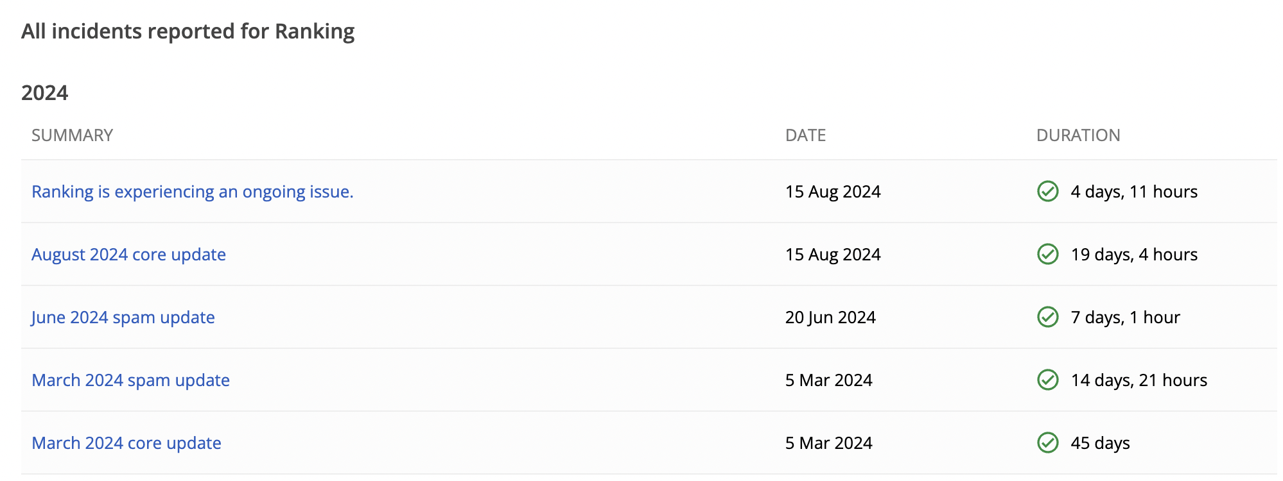1283x481 pixels.
Task: Select the 45 days duration text
Action: point(1100,443)
